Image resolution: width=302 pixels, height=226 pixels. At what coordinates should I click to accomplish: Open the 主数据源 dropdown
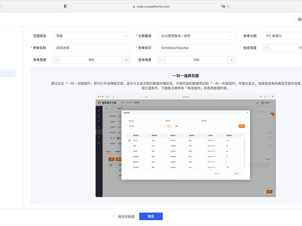[196, 36]
